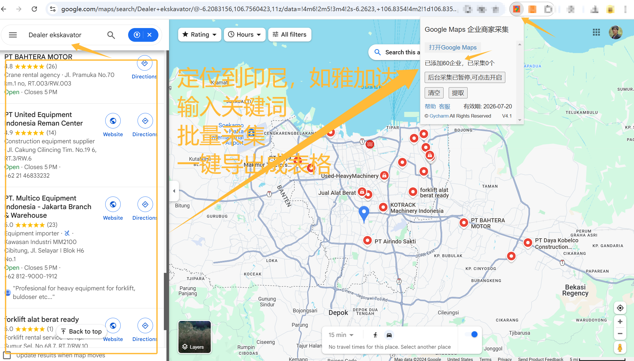The image size is (634, 361).
Task: Toggle the travel time switch
Action: pyautogui.click(x=472, y=334)
